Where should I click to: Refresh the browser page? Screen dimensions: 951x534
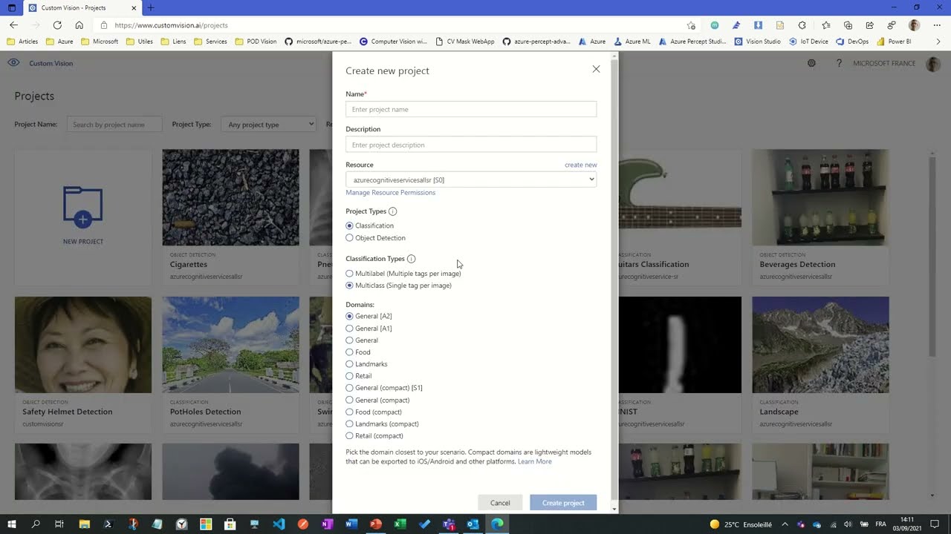click(57, 25)
